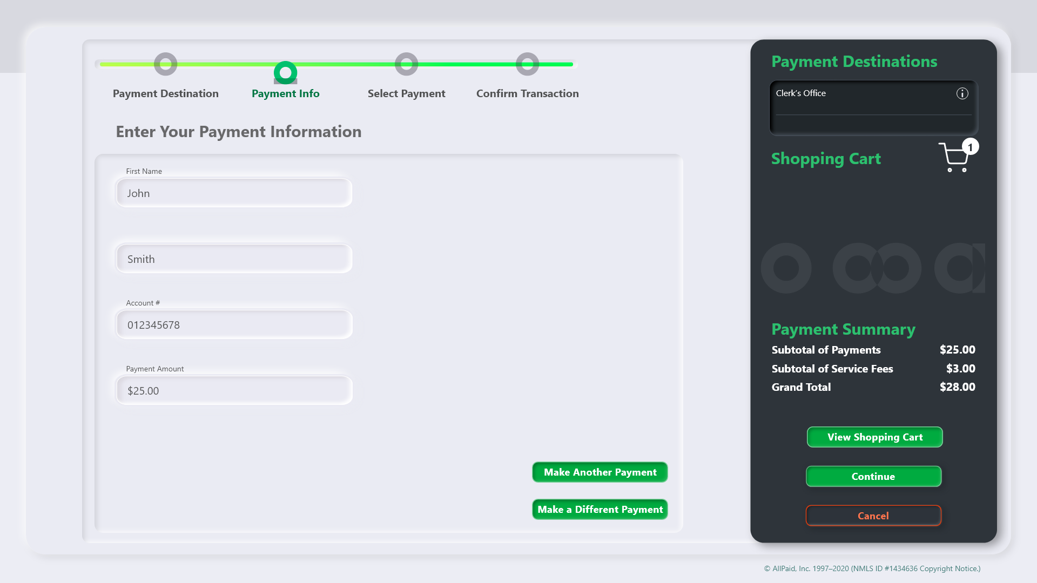Proceed with the Continue button
The width and height of the screenshot is (1037, 583).
tap(873, 476)
